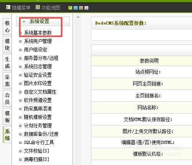Select the tan theme swatch

click(x=81, y=8)
